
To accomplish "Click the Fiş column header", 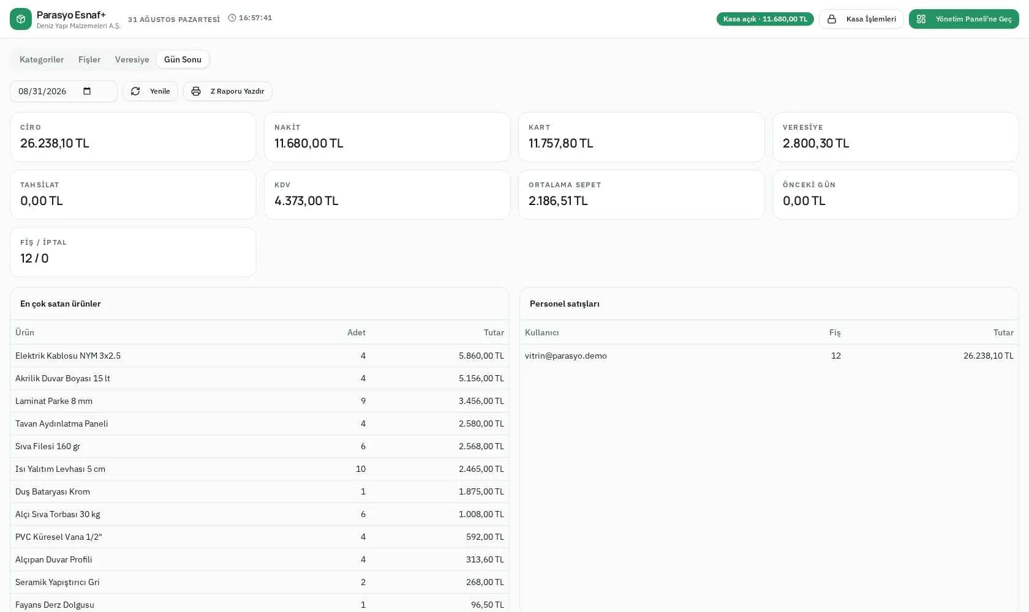I will click(x=835, y=332).
